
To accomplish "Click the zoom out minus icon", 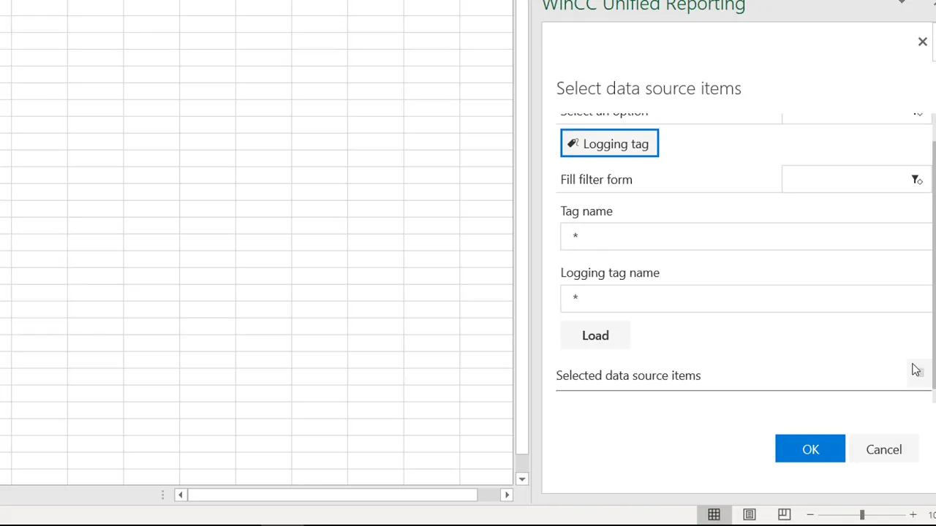I will point(810,515).
